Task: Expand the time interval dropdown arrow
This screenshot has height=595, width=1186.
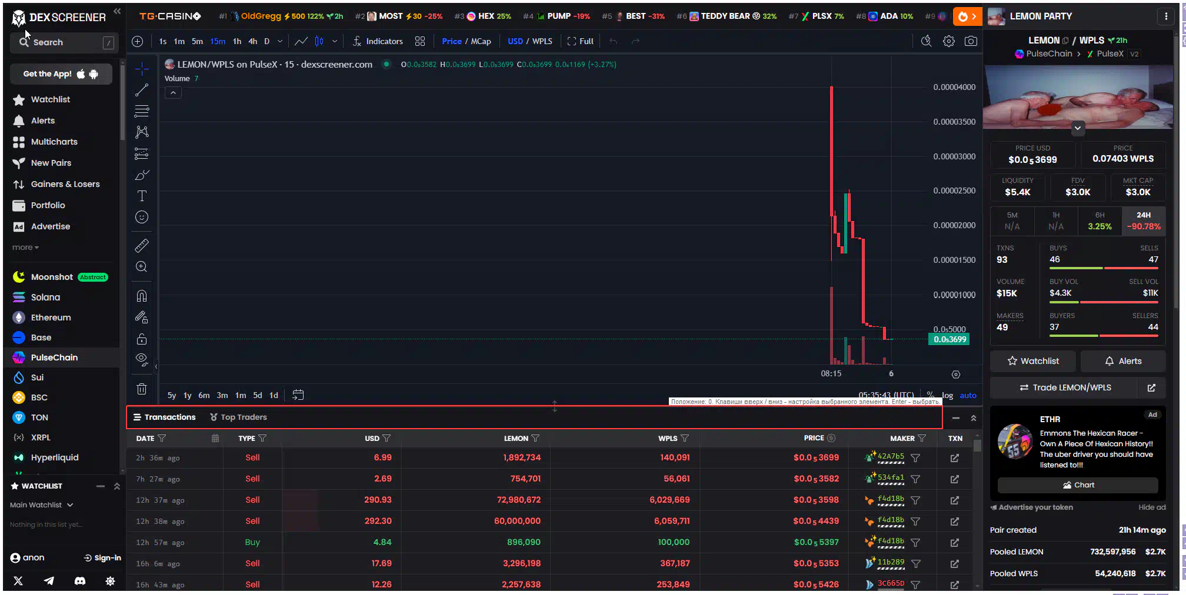Action: tap(280, 41)
